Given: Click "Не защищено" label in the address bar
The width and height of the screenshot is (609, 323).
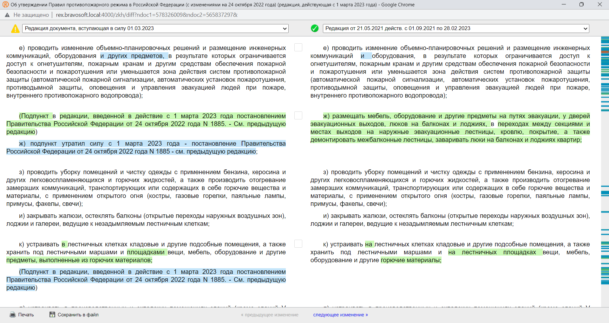Looking at the screenshot, I should pyautogui.click(x=31, y=15).
